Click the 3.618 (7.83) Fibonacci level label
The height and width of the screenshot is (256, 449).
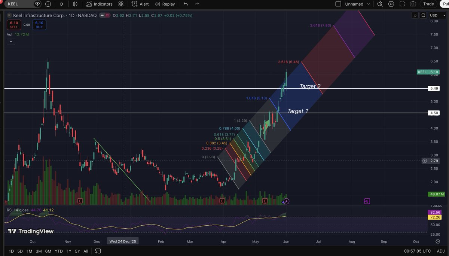[x=321, y=25]
